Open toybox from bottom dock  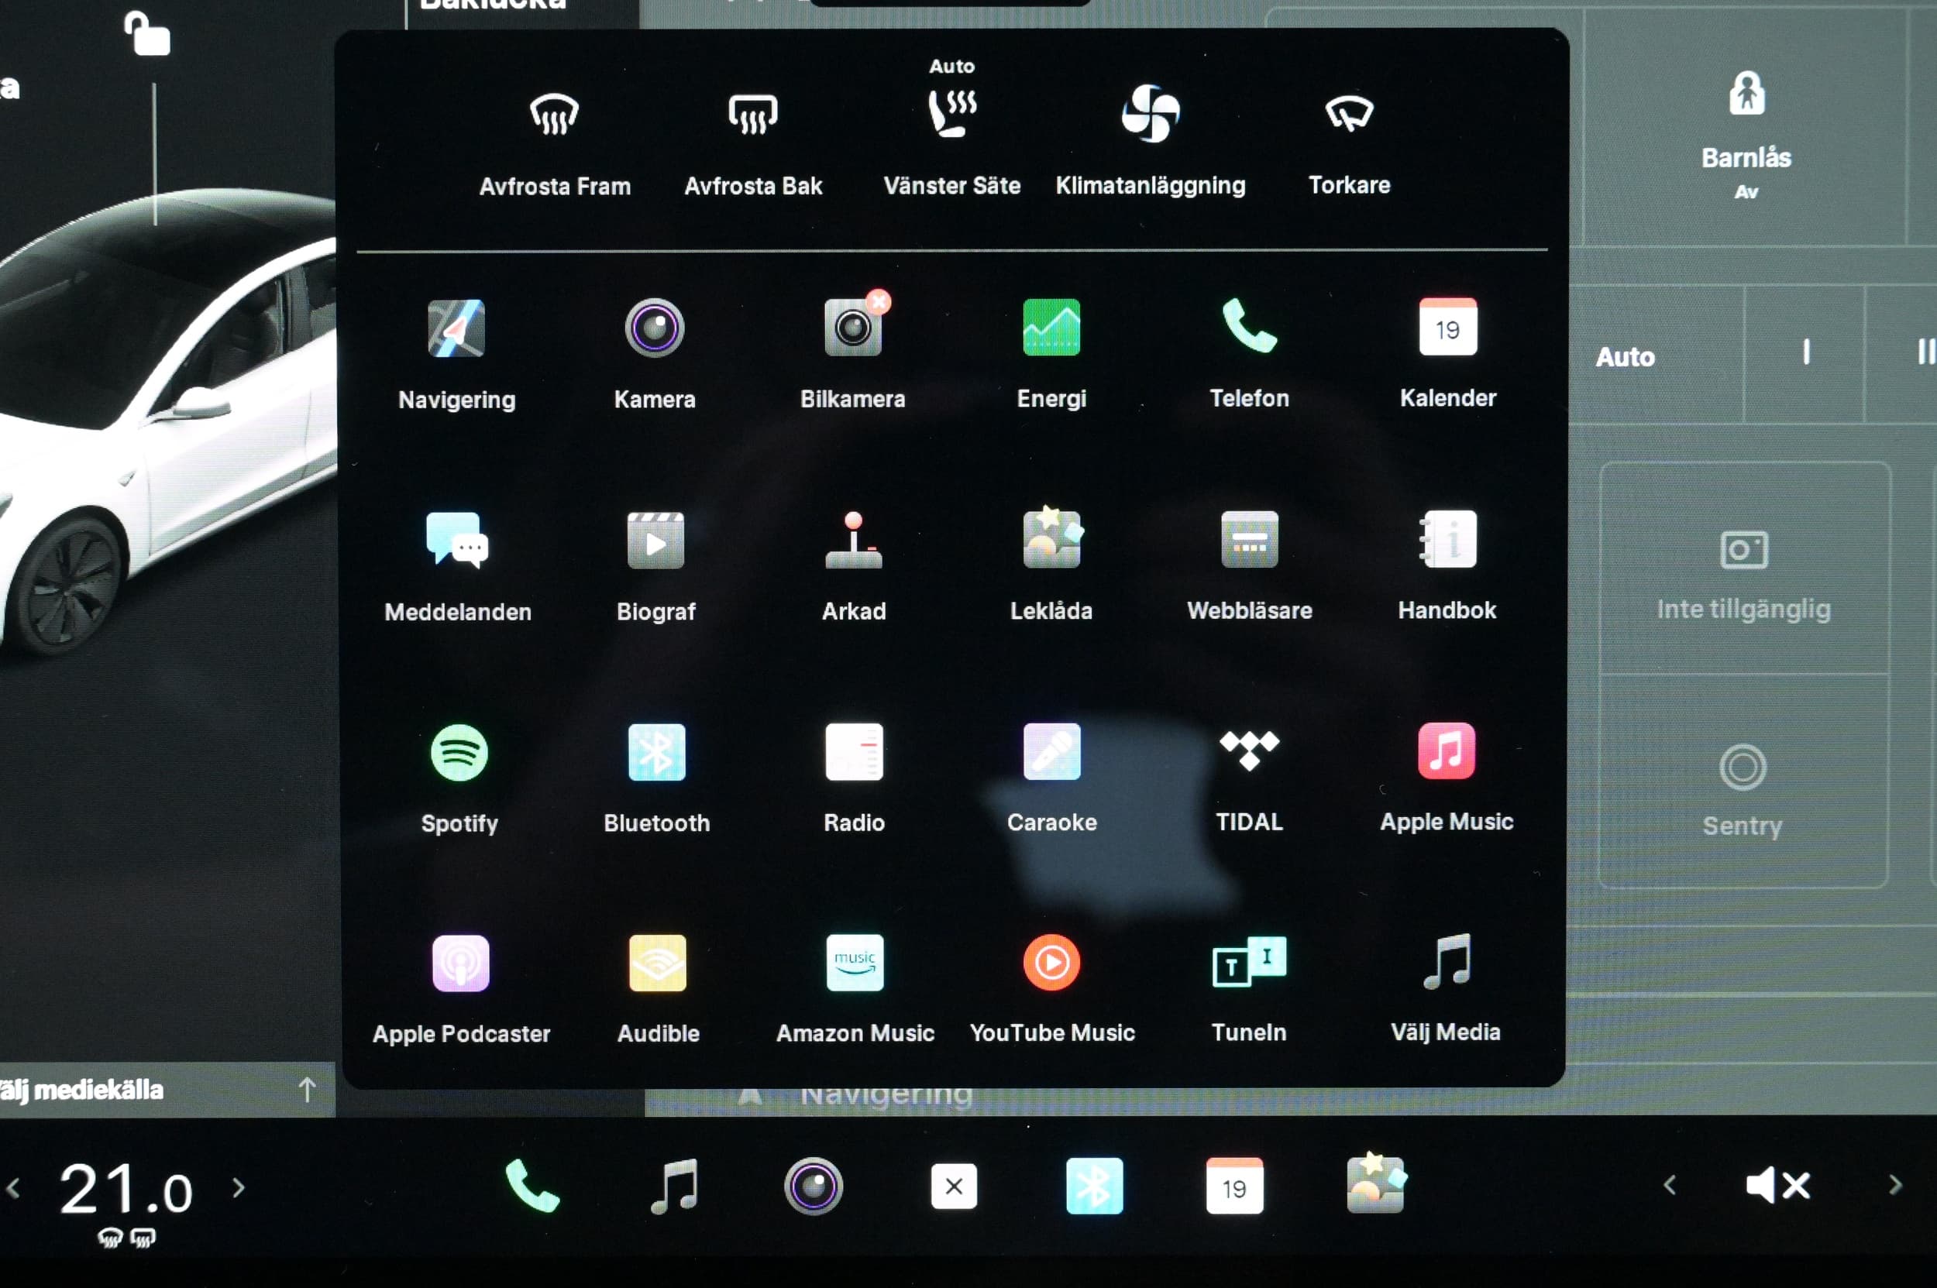(1376, 1183)
